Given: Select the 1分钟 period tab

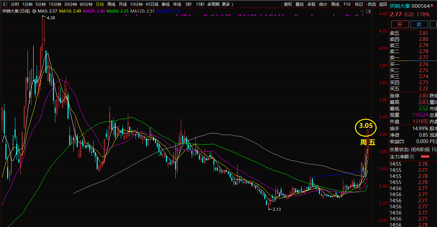Looking at the screenshot, I should point(27,4).
